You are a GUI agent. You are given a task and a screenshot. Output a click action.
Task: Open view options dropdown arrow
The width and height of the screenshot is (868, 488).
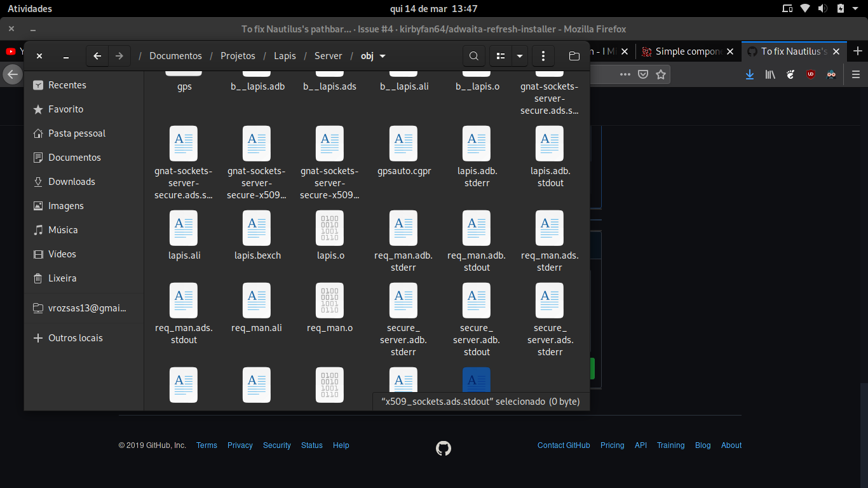pos(520,56)
